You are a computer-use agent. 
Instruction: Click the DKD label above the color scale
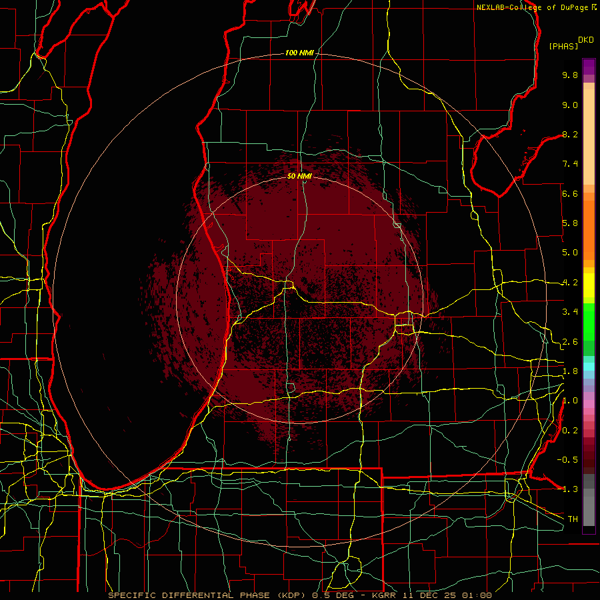585,40
